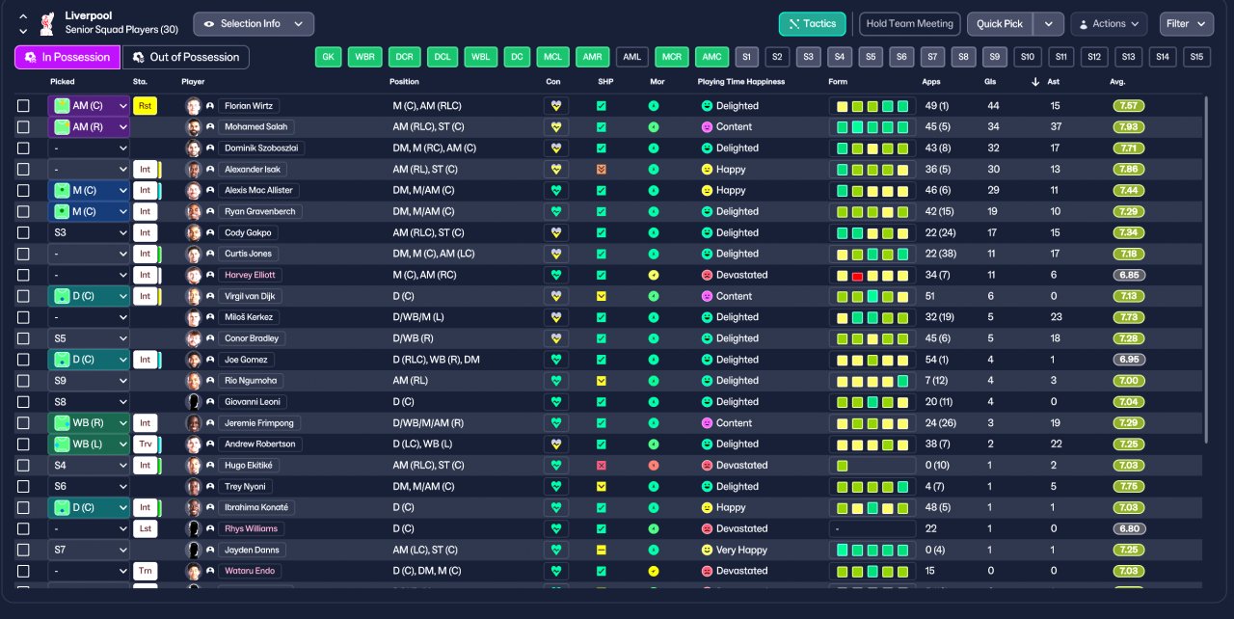Click Alexander Isak's orange sharpness icon

click(x=602, y=170)
